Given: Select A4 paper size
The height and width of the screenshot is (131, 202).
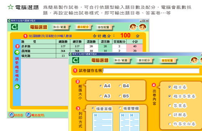Looking at the screenshot, I should point(101,86).
